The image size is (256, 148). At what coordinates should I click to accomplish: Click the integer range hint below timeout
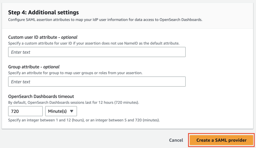[x=84, y=120]
